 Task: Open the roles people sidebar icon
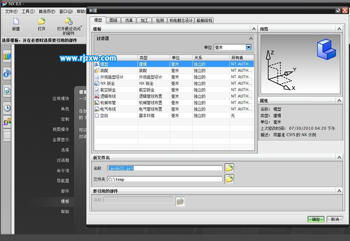click(x=7, y=122)
